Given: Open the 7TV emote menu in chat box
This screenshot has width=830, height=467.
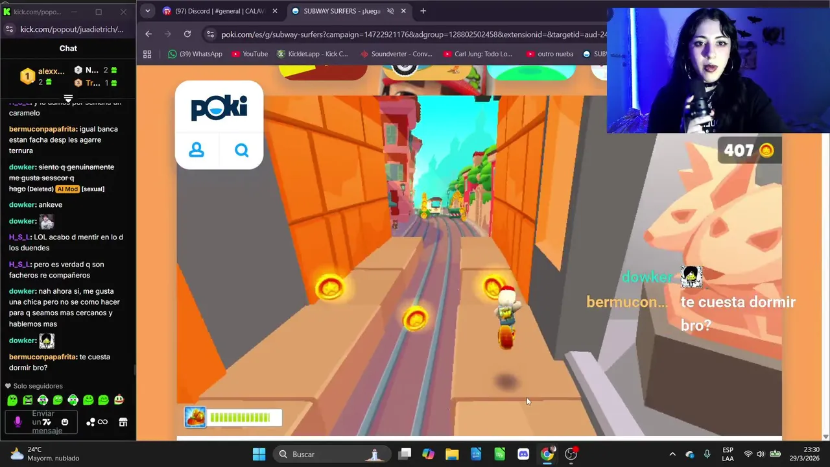Looking at the screenshot, I should click(47, 422).
